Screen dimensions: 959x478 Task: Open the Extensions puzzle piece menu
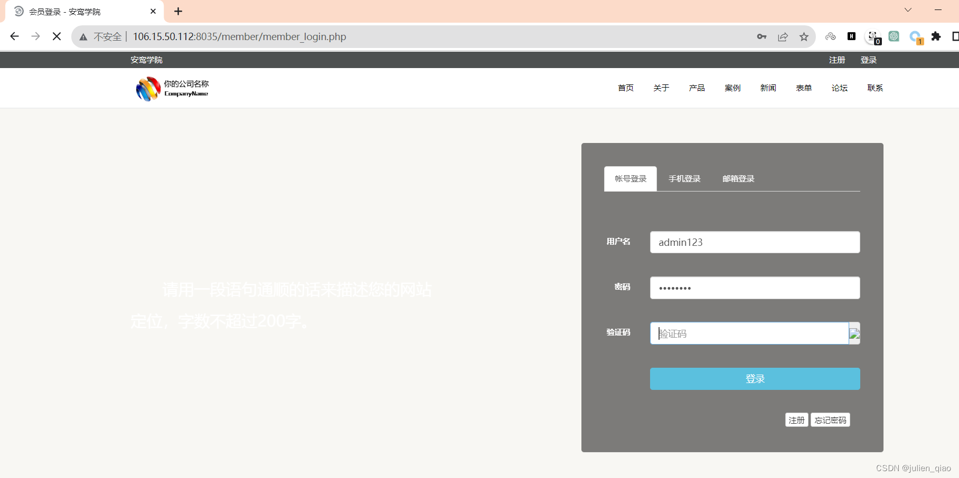(x=936, y=36)
